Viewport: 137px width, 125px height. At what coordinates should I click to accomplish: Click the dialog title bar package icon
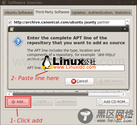(x=12, y=29)
